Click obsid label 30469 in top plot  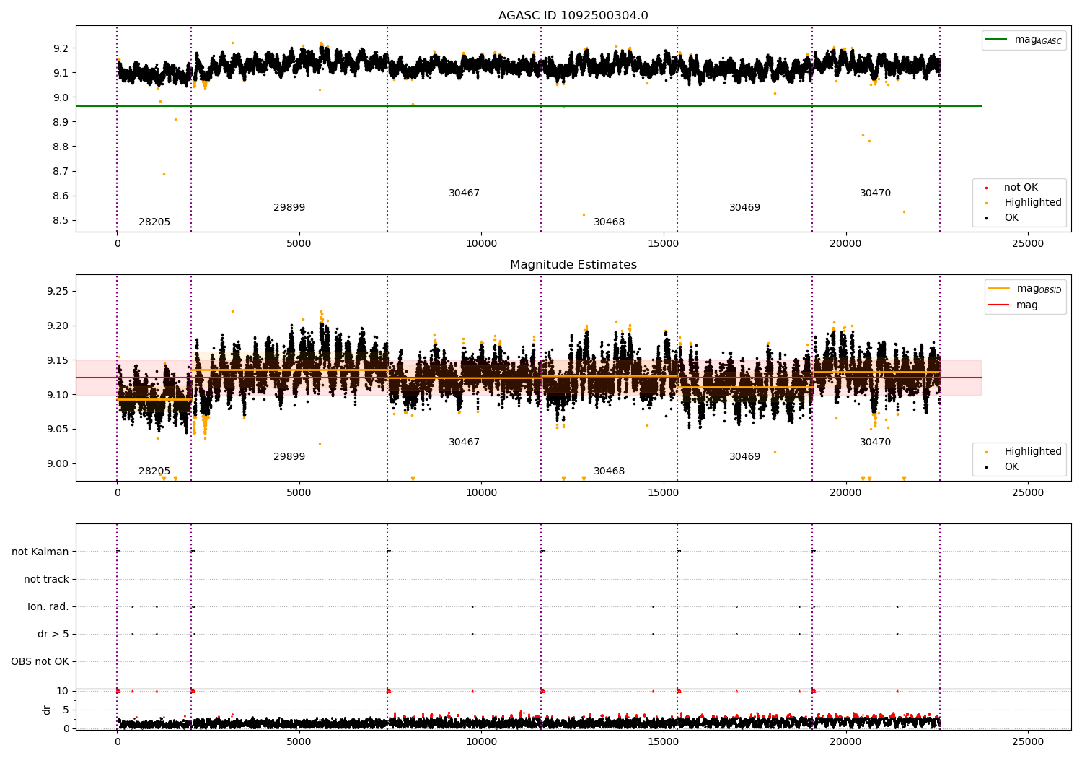pyautogui.click(x=744, y=208)
